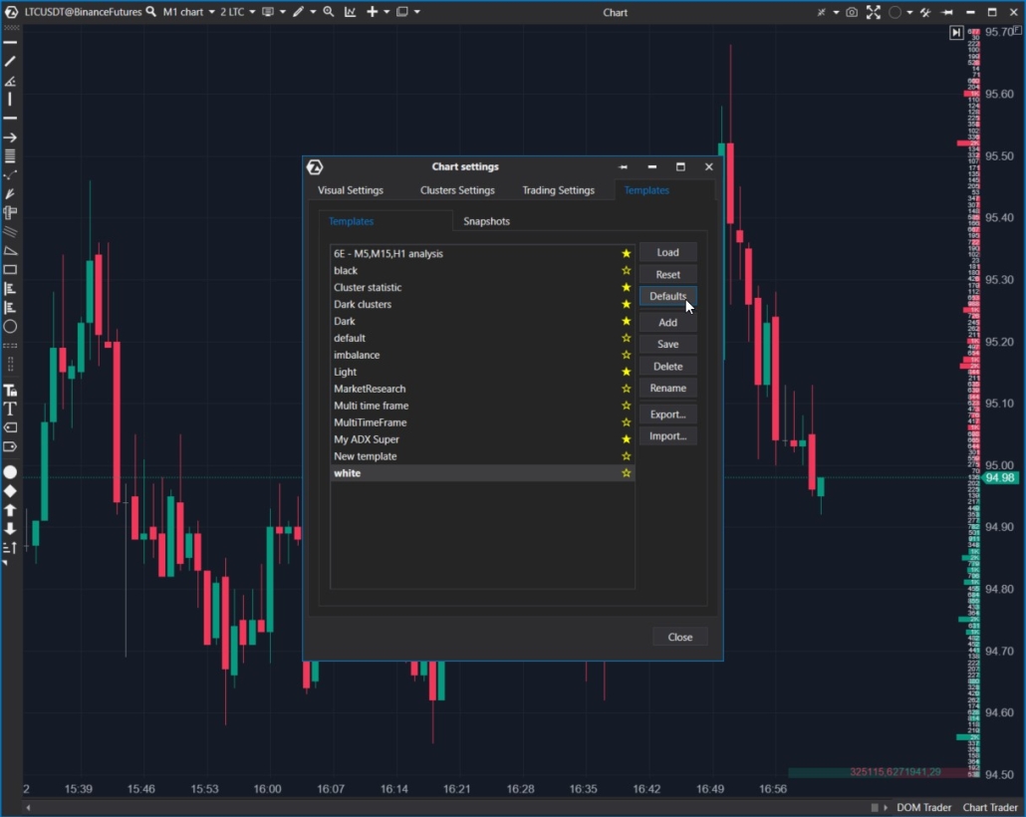The height and width of the screenshot is (817, 1026).
Task: Click the magnifier zoom icon in the top toolbar
Action: (329, 12)
